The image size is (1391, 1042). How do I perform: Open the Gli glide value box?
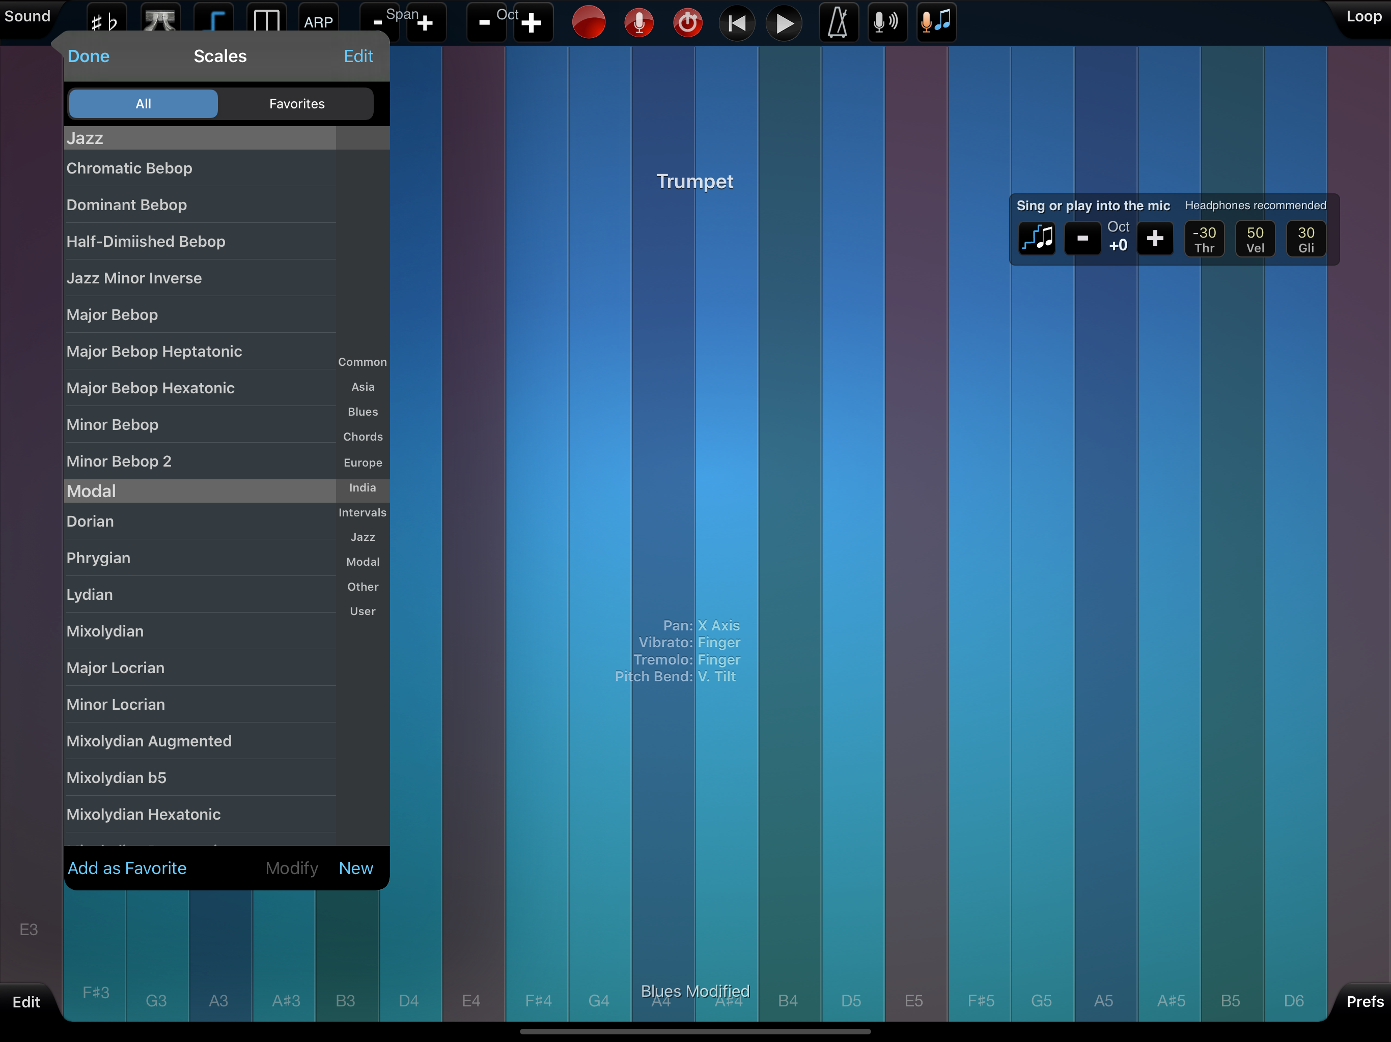point(1305,239)
